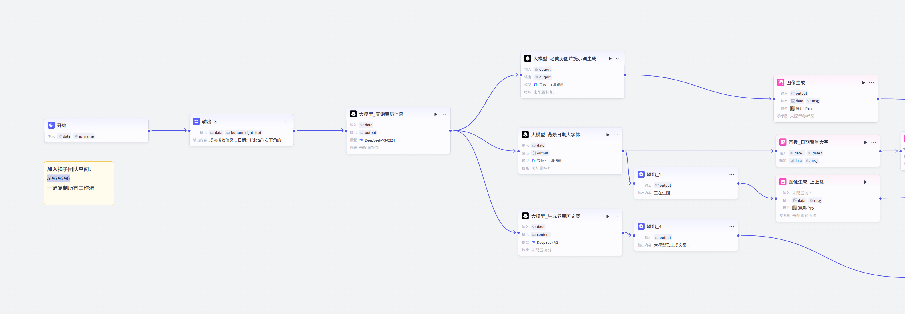Click the 大模型_老黄历图片提示词生成 model icon
The image size is (905, 314).
527,58
